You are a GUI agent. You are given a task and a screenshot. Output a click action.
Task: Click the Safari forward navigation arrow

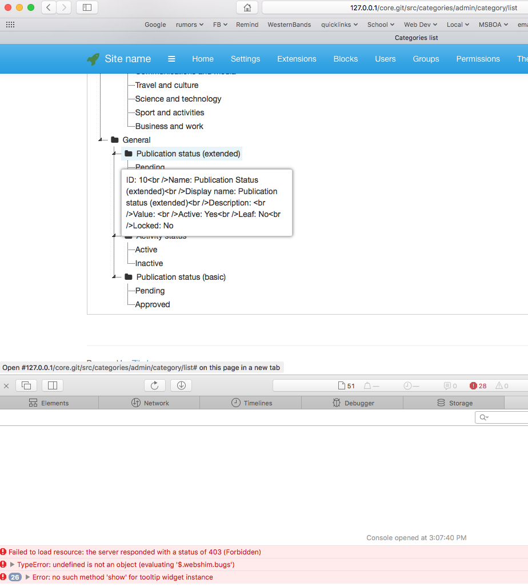[64, 7]
